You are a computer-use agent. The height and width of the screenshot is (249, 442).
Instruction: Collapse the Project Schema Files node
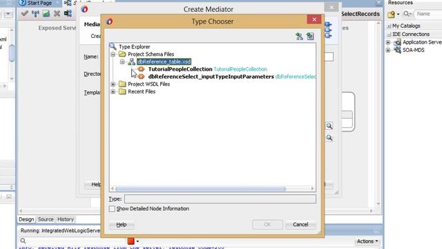[113, 54]
